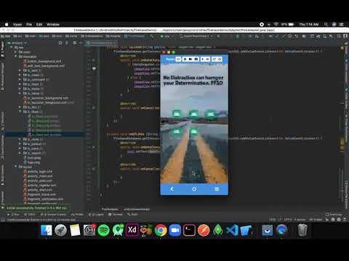Open the TODO tool window tab
The width and height of the screenshot is (349, 261).
(30, 215)
